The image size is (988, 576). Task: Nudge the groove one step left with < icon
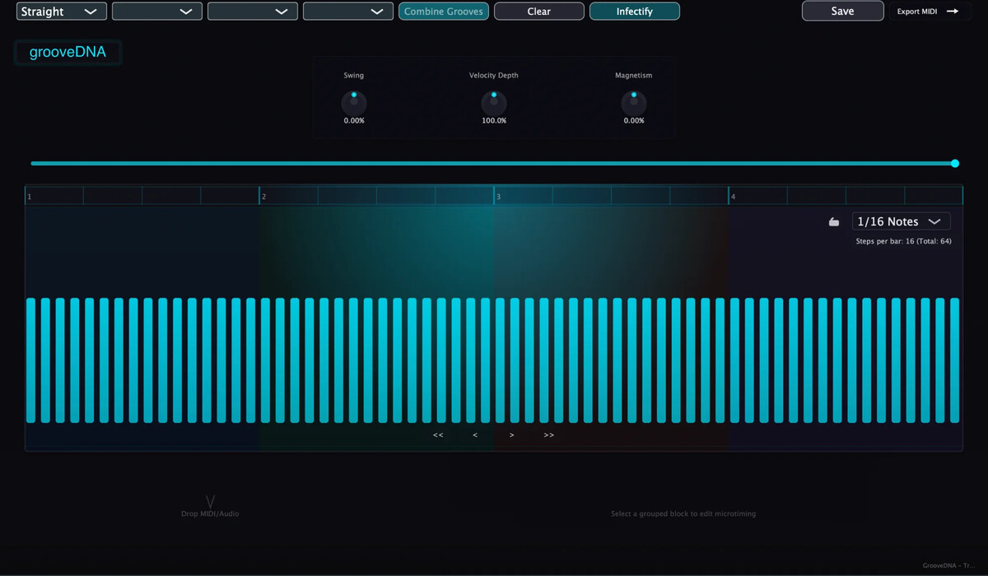[474, 434]
